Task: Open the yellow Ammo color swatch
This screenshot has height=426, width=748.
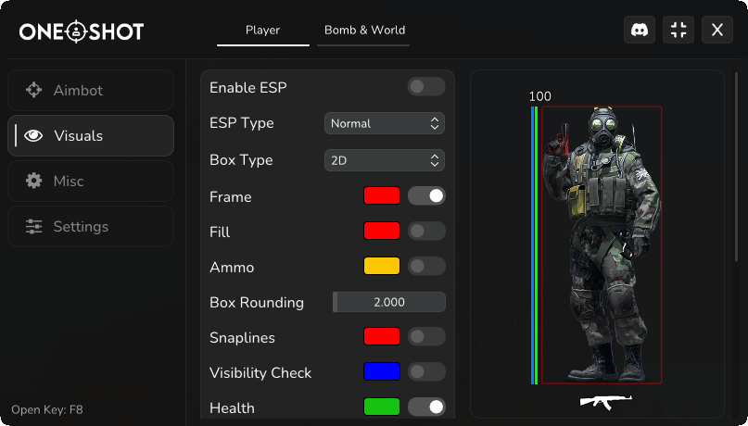Action: click(382, 266)
